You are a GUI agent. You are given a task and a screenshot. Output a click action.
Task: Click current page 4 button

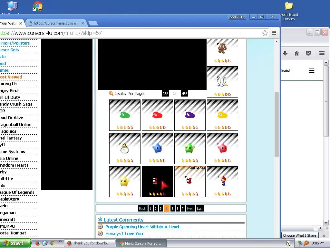coord(167,208)
